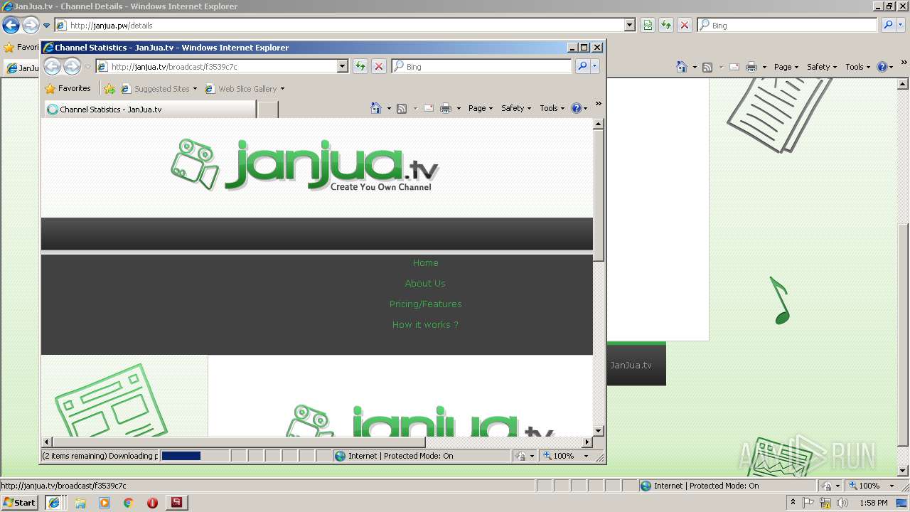Screen dimensions: 910x512
Task: Open Opera from taskbar
Action: pos(152,503)
